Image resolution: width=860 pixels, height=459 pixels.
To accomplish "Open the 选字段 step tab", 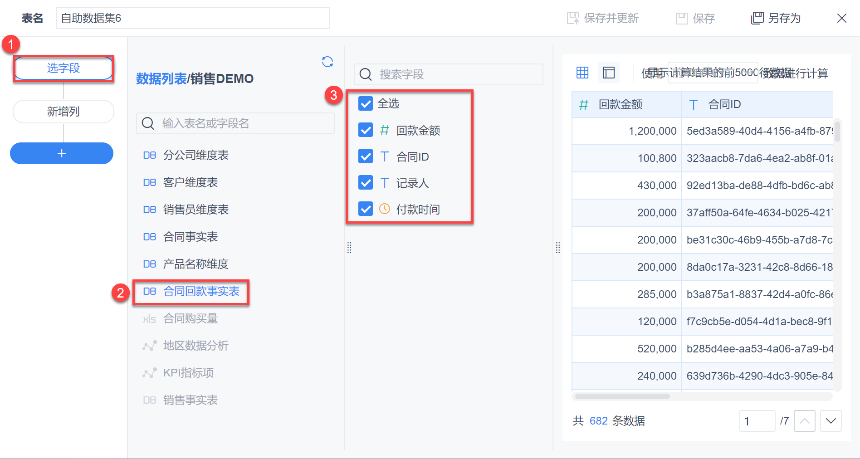I will (x=64, y=68).
